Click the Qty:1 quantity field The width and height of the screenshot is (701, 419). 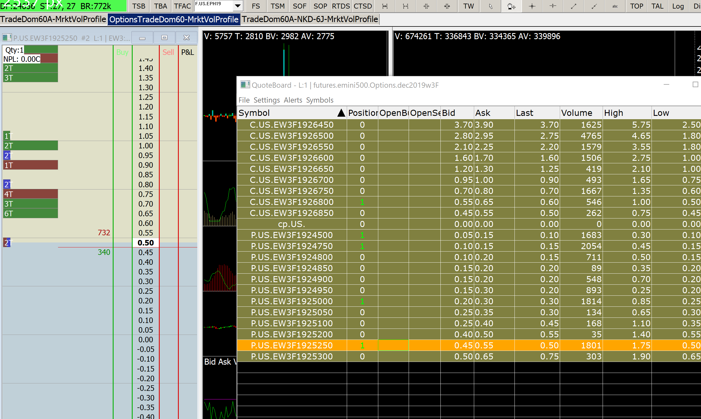(x=14, y=50)
